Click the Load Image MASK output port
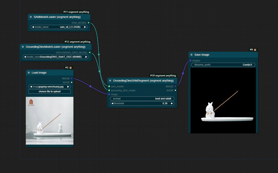Image resolution: width=278 pixels, height=173 pixels. coord(72,82)
